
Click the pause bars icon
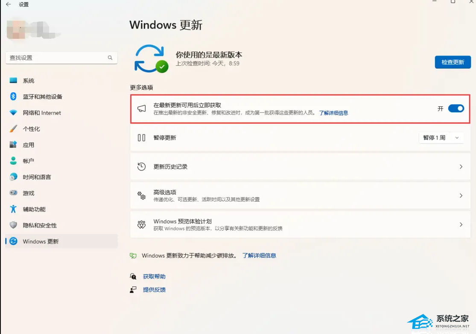click(141, 138)
